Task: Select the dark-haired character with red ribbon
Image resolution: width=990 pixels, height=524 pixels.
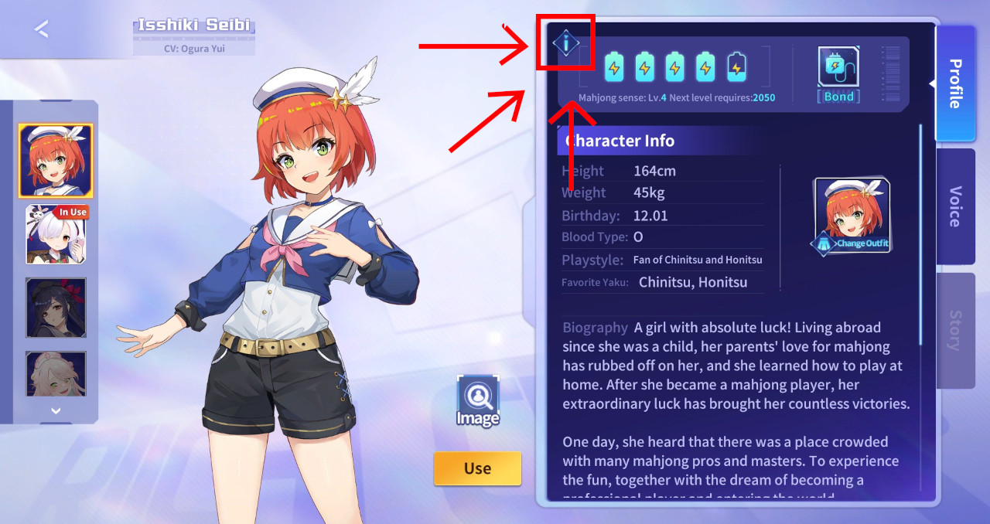Action: pos(56,308)
